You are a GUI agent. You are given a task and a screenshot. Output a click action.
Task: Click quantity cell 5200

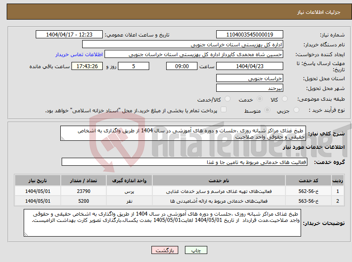click(x=84, y=201)
